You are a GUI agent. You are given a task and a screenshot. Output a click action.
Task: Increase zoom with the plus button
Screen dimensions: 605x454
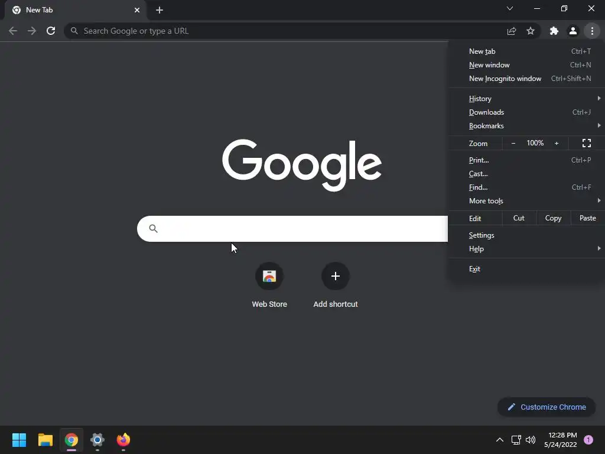coord(557,143)
